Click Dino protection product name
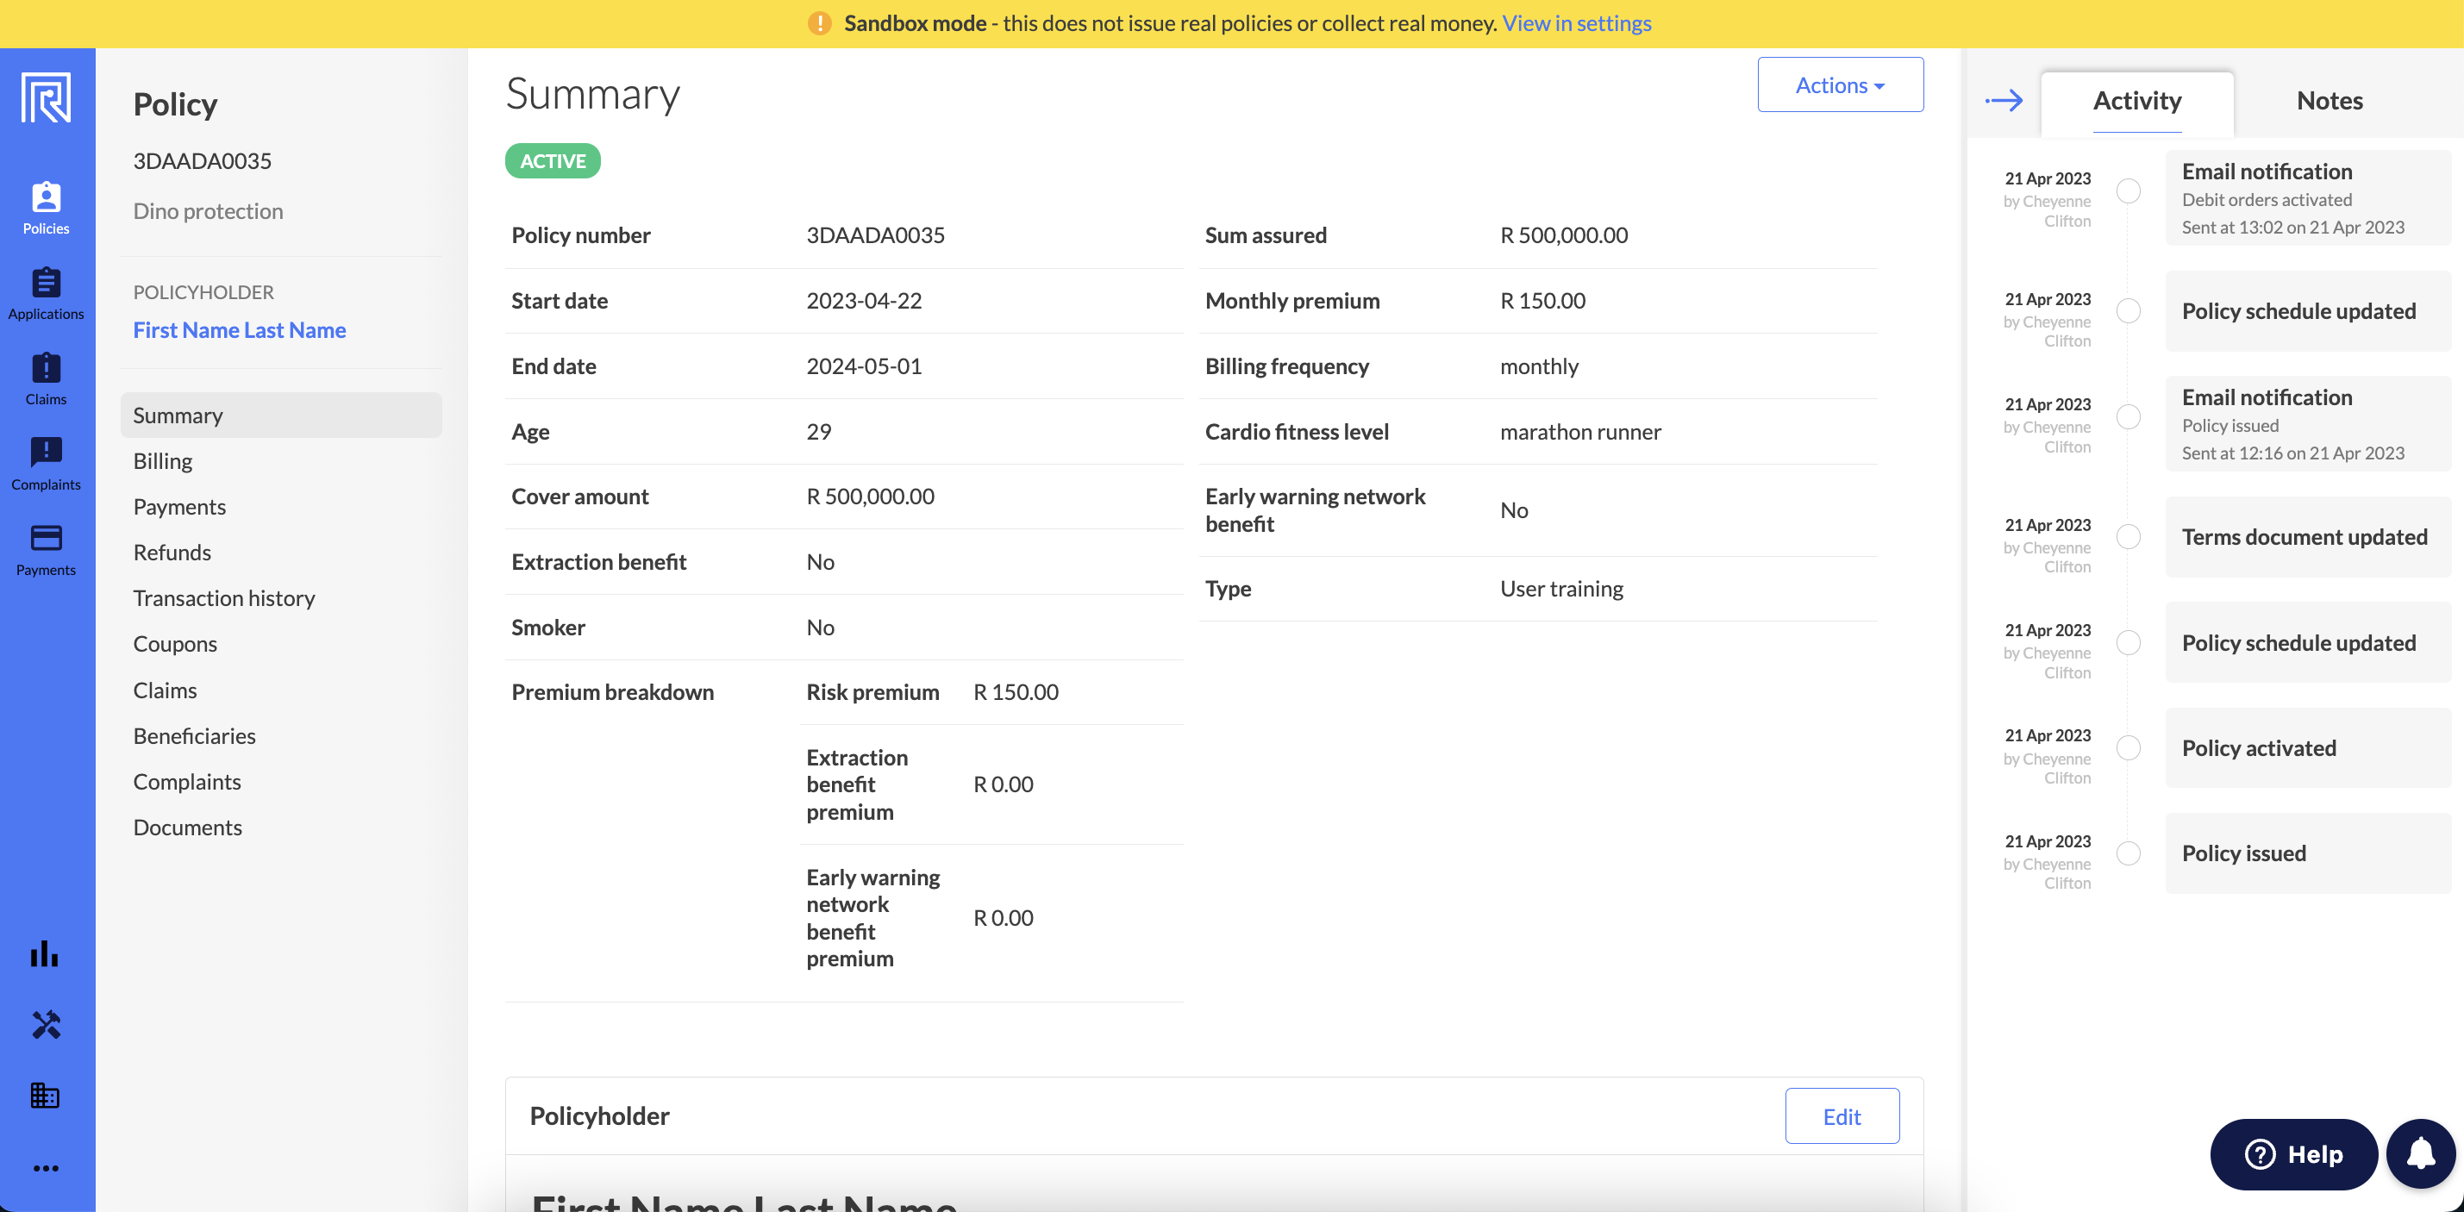 coord(208,211)
